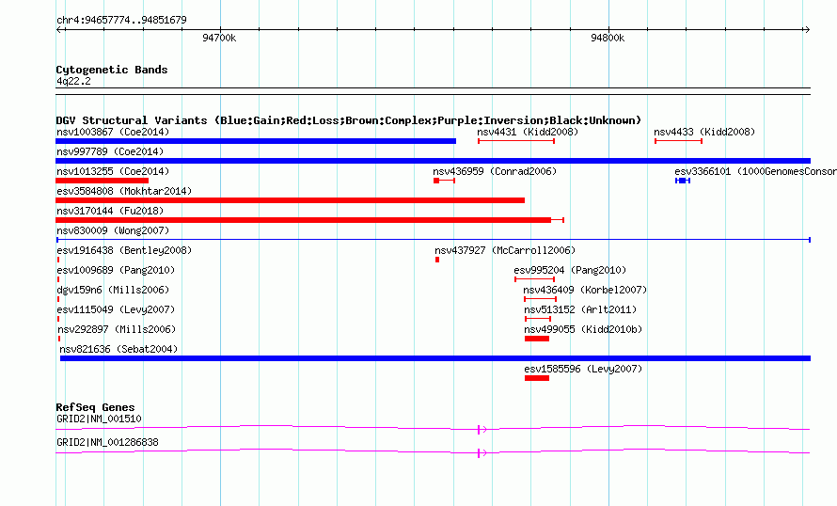
Task: Click the right arrow of the ruler
Action: click(807, 30)
